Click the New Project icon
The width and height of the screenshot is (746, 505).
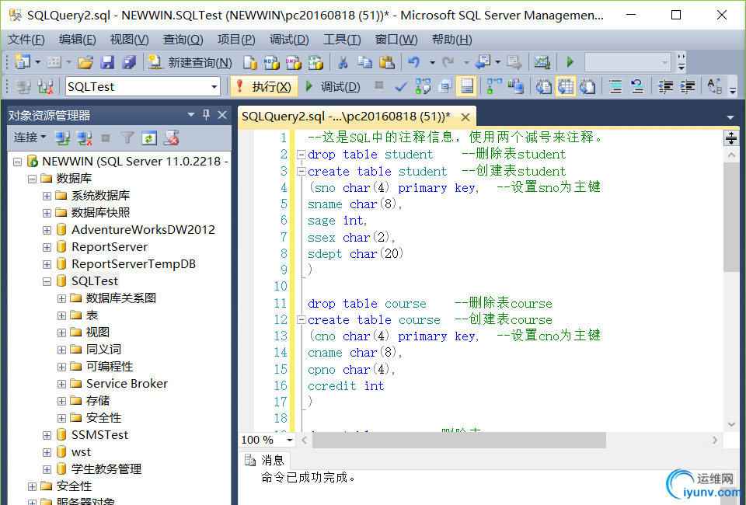point(22,62)
